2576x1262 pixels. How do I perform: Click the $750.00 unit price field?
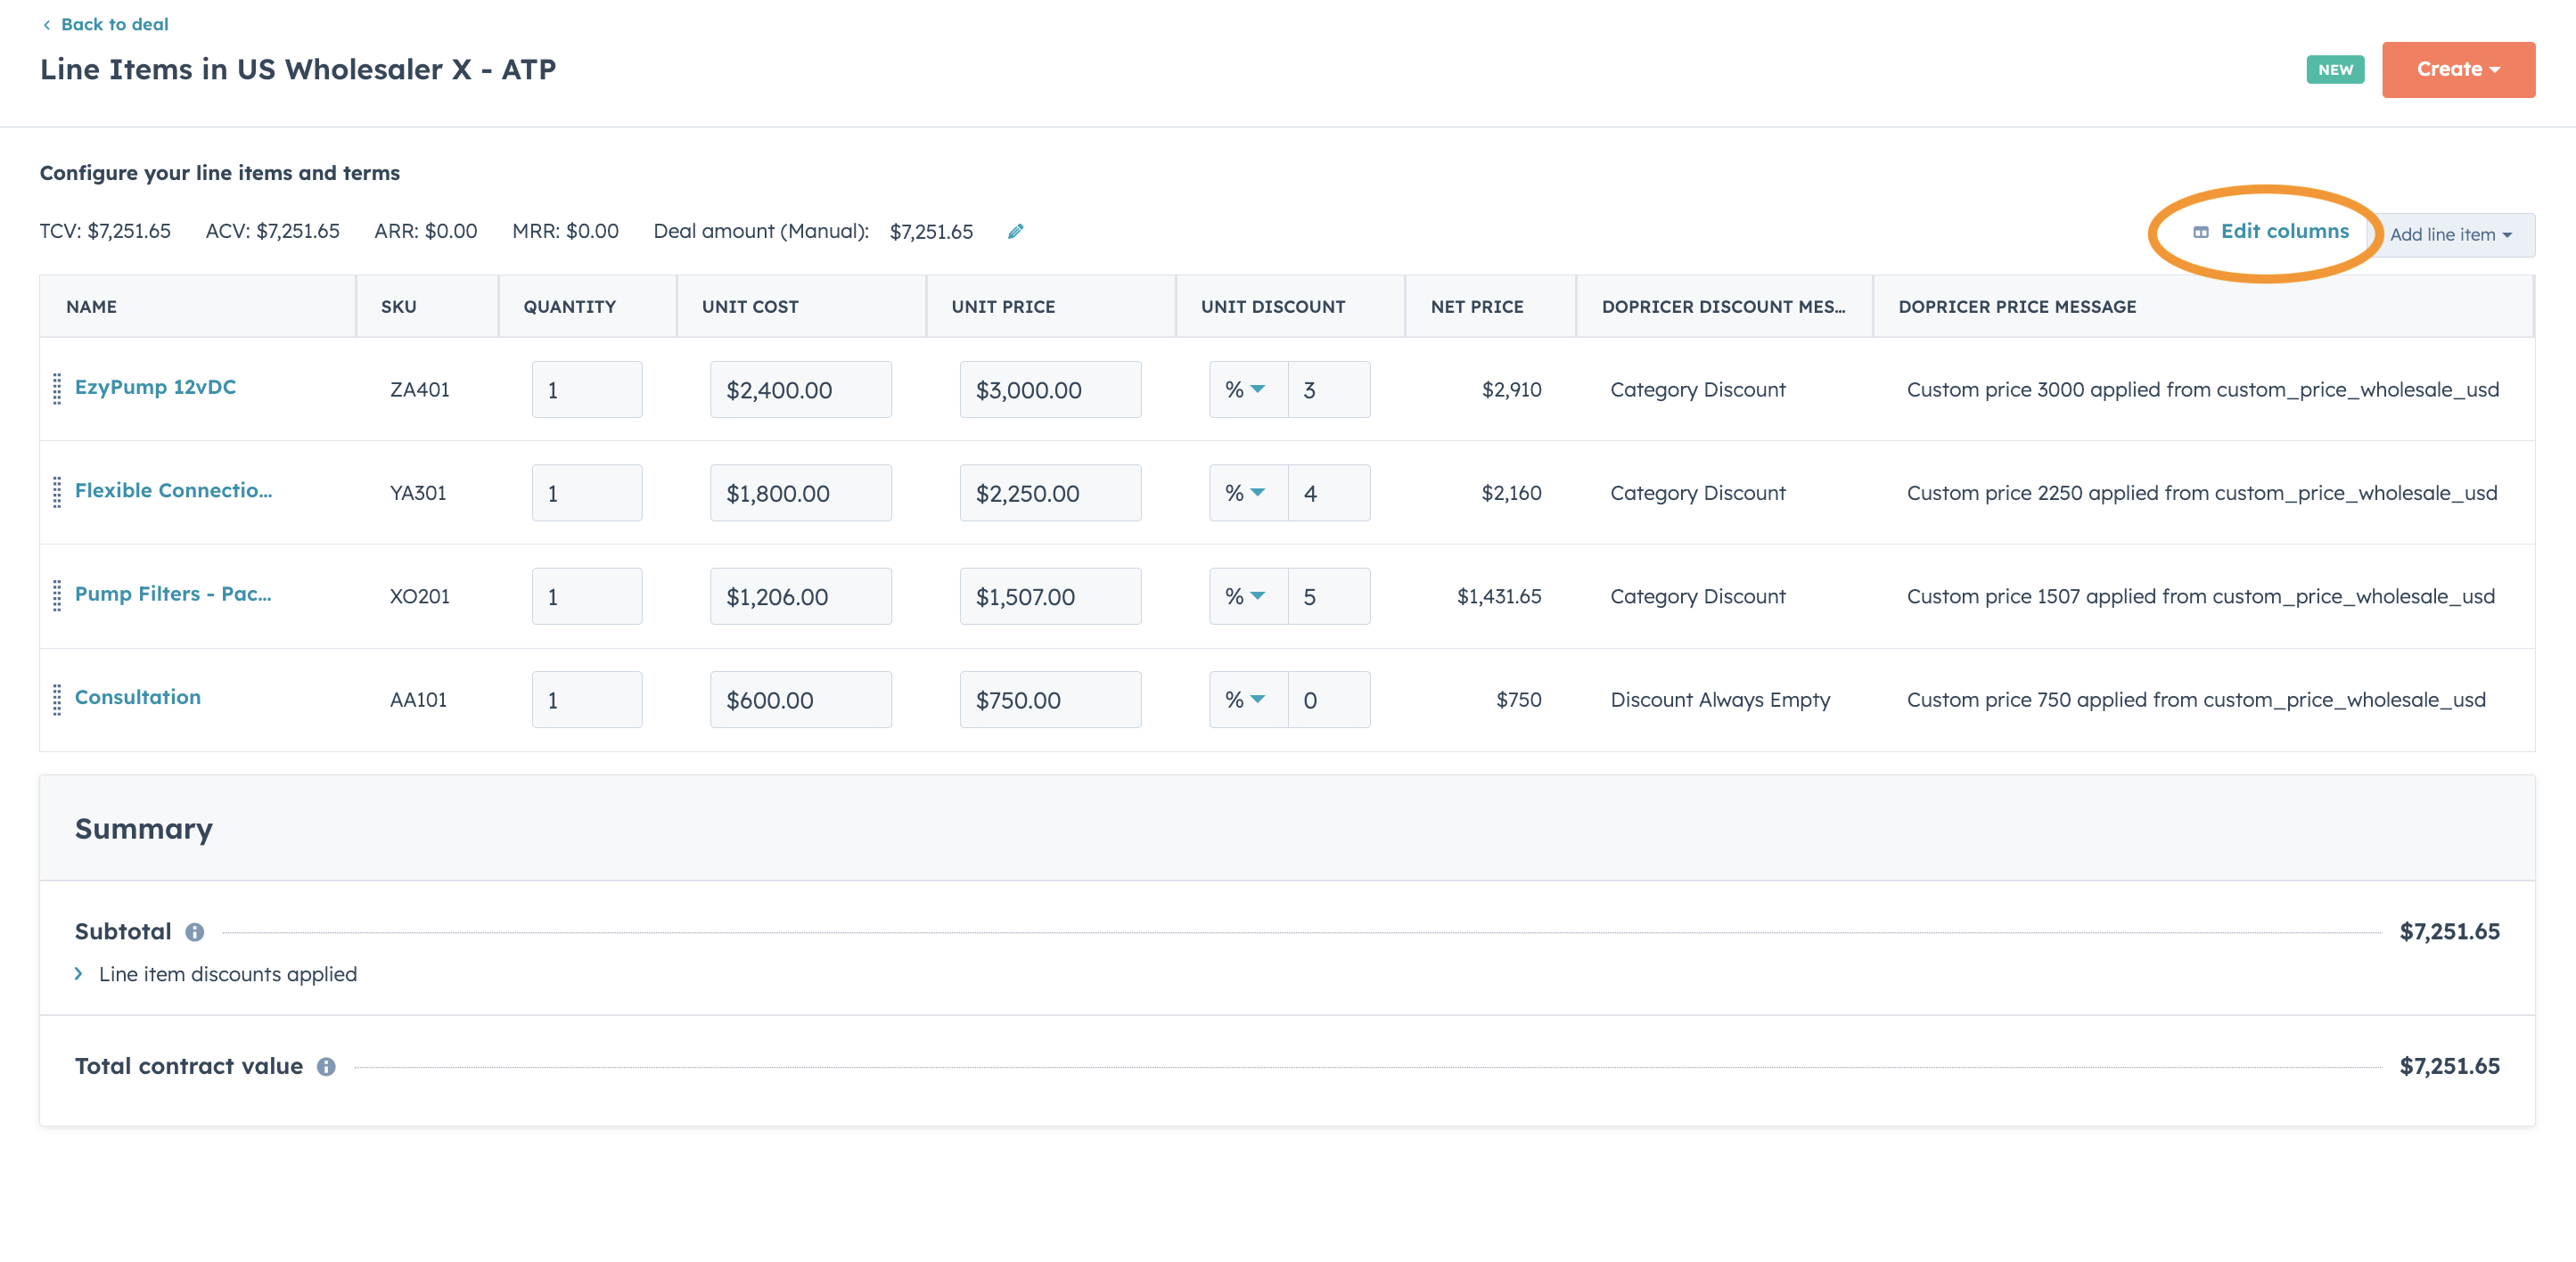click(1050, 700)
